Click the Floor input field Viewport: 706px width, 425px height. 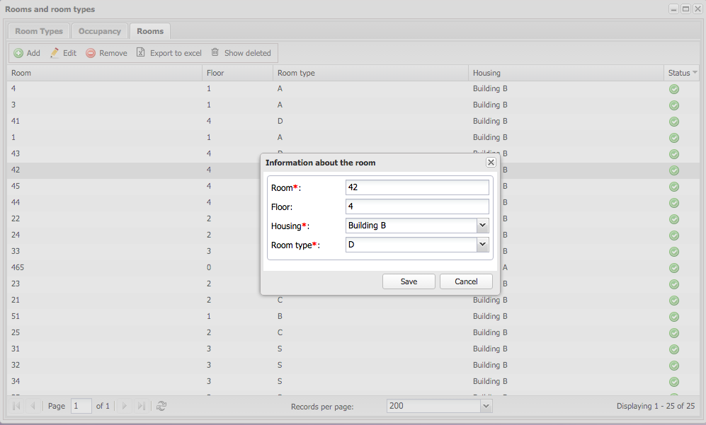click(417, 206)
